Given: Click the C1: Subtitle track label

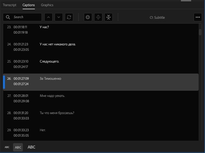Looking at the screenshot, I should [x=157, y=17].
